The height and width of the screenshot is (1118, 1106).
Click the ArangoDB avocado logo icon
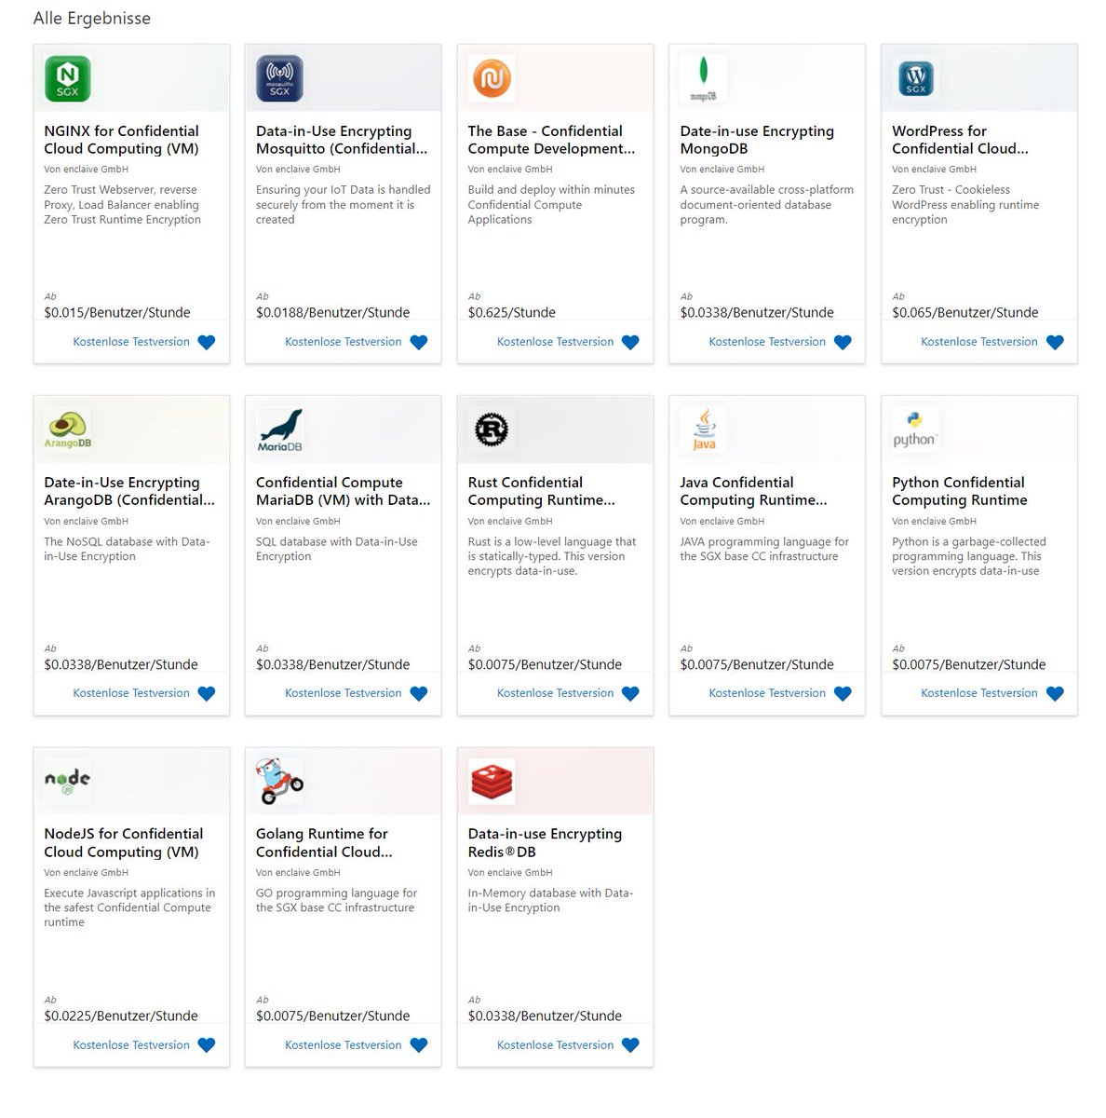click(x=68, y=429)
